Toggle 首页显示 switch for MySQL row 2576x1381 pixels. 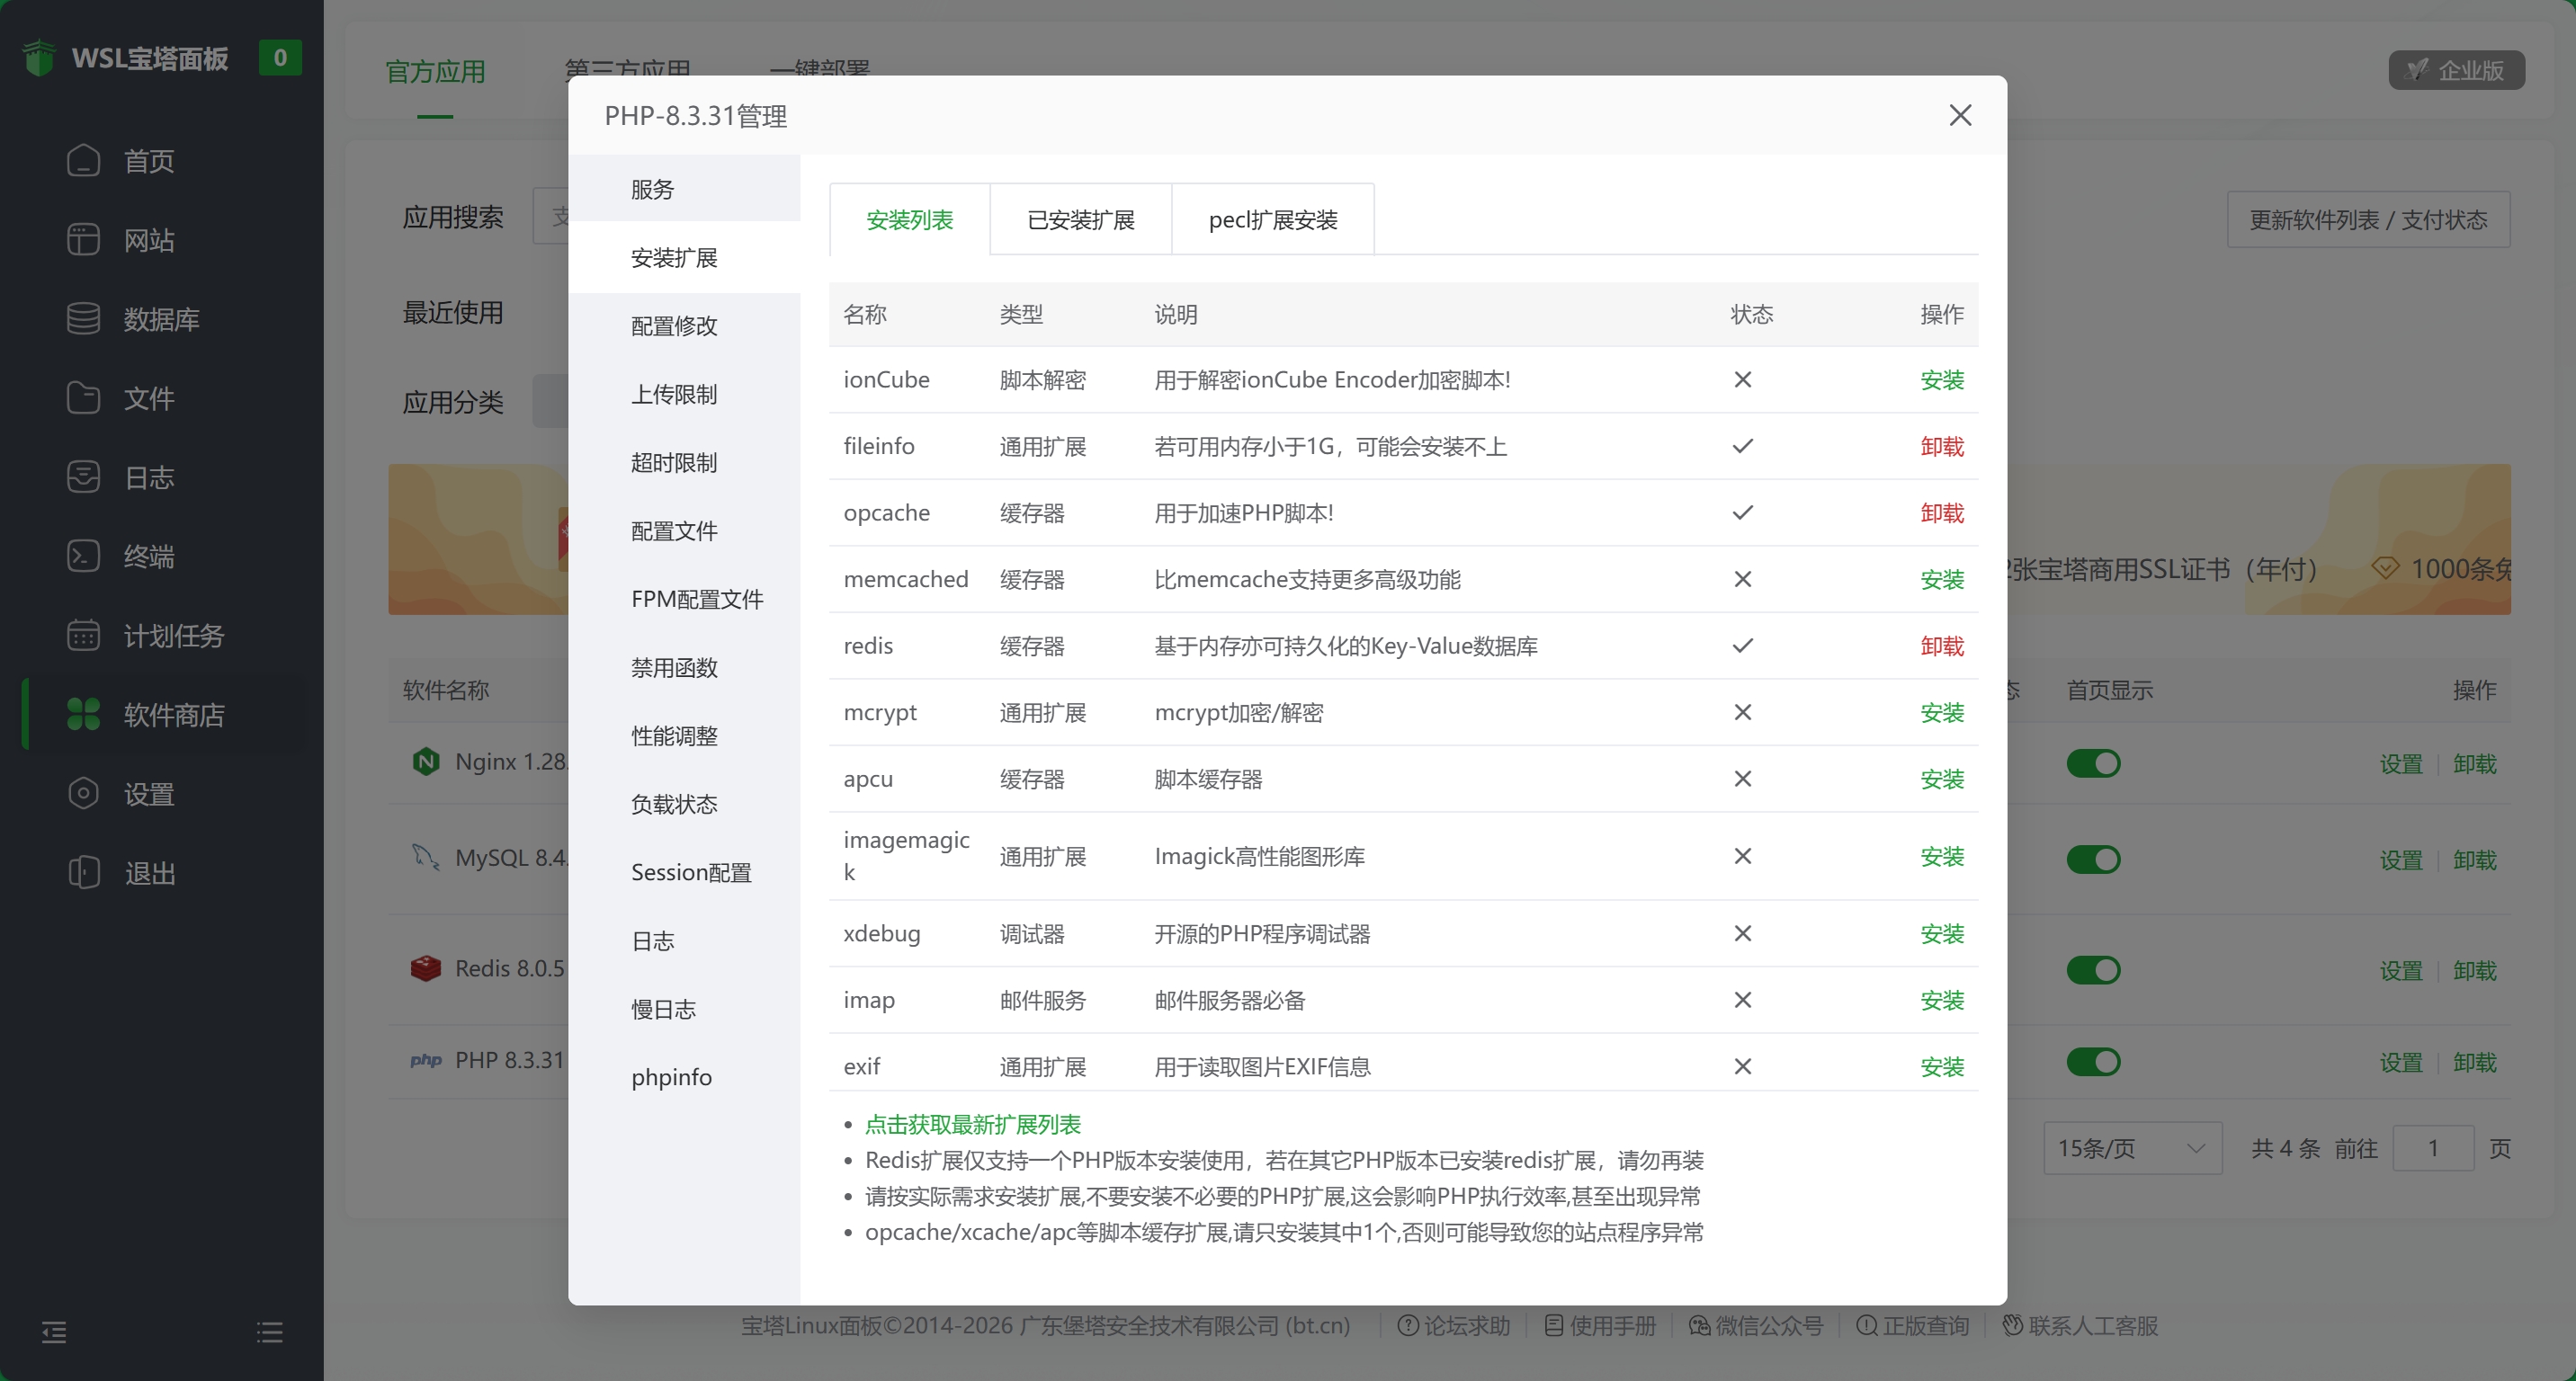click(x=2093, y=860)
